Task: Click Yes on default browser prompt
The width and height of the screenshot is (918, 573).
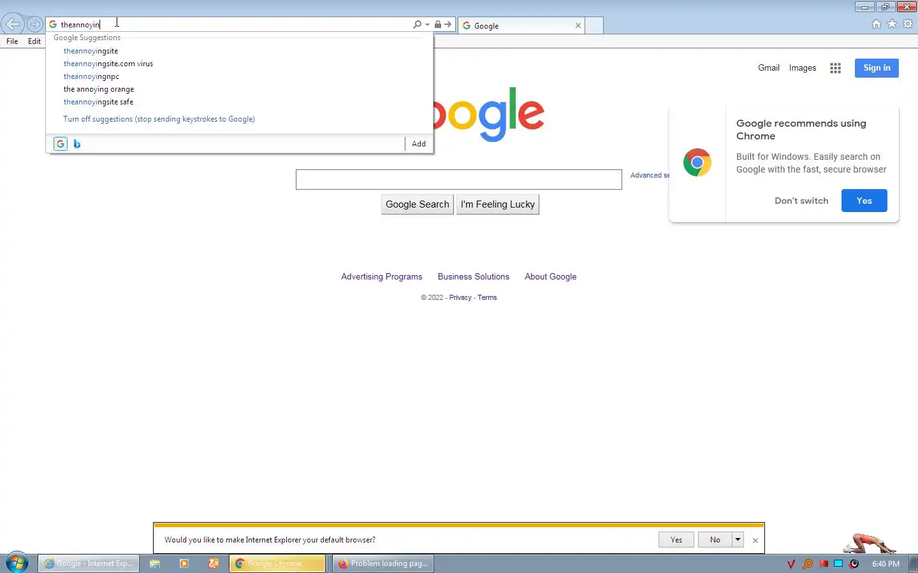Action: coord(676,540)
